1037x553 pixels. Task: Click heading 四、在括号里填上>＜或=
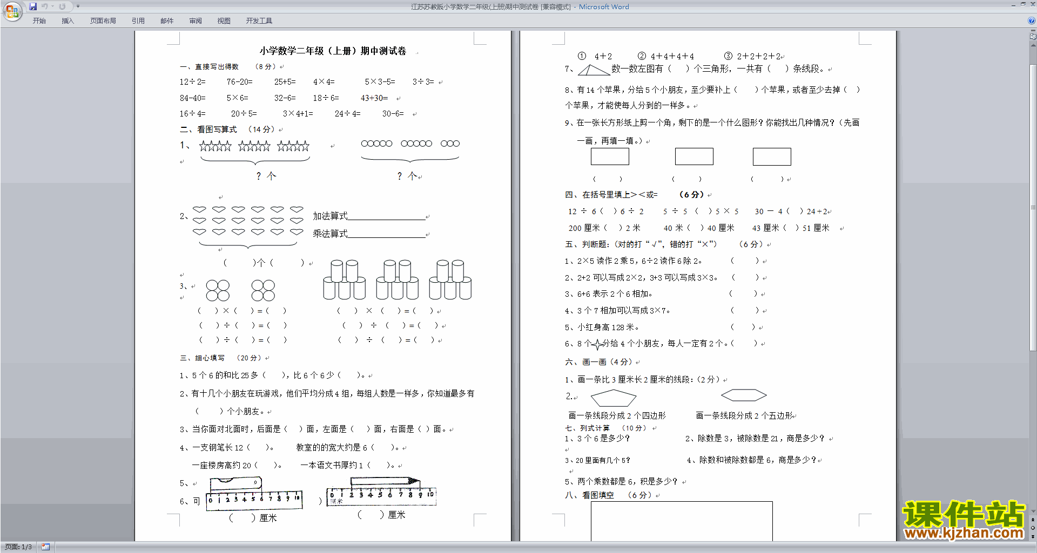pyautogui.click(x=611, y=195)
